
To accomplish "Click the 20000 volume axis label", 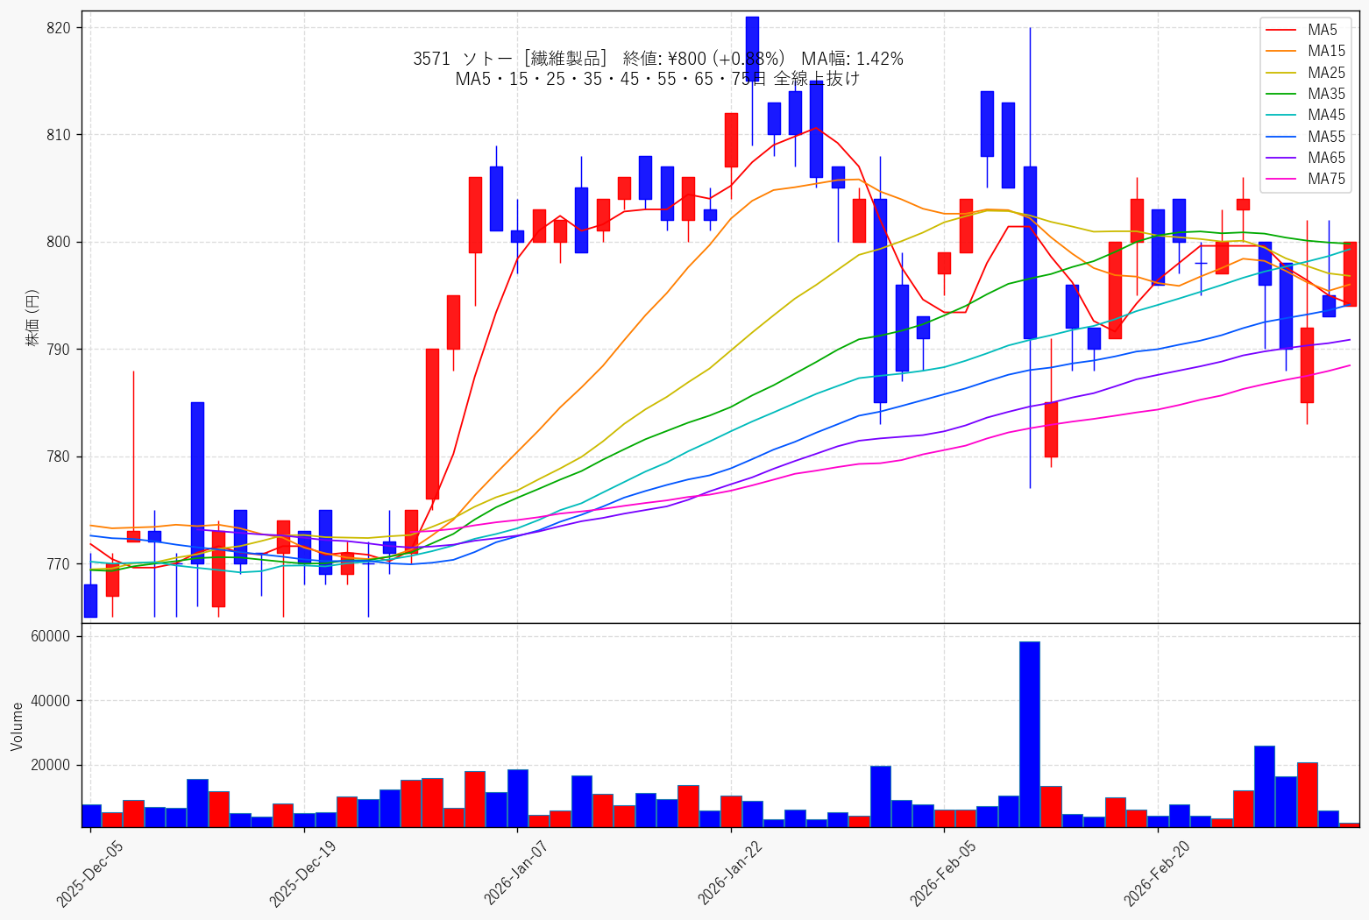I will [50, 766].
